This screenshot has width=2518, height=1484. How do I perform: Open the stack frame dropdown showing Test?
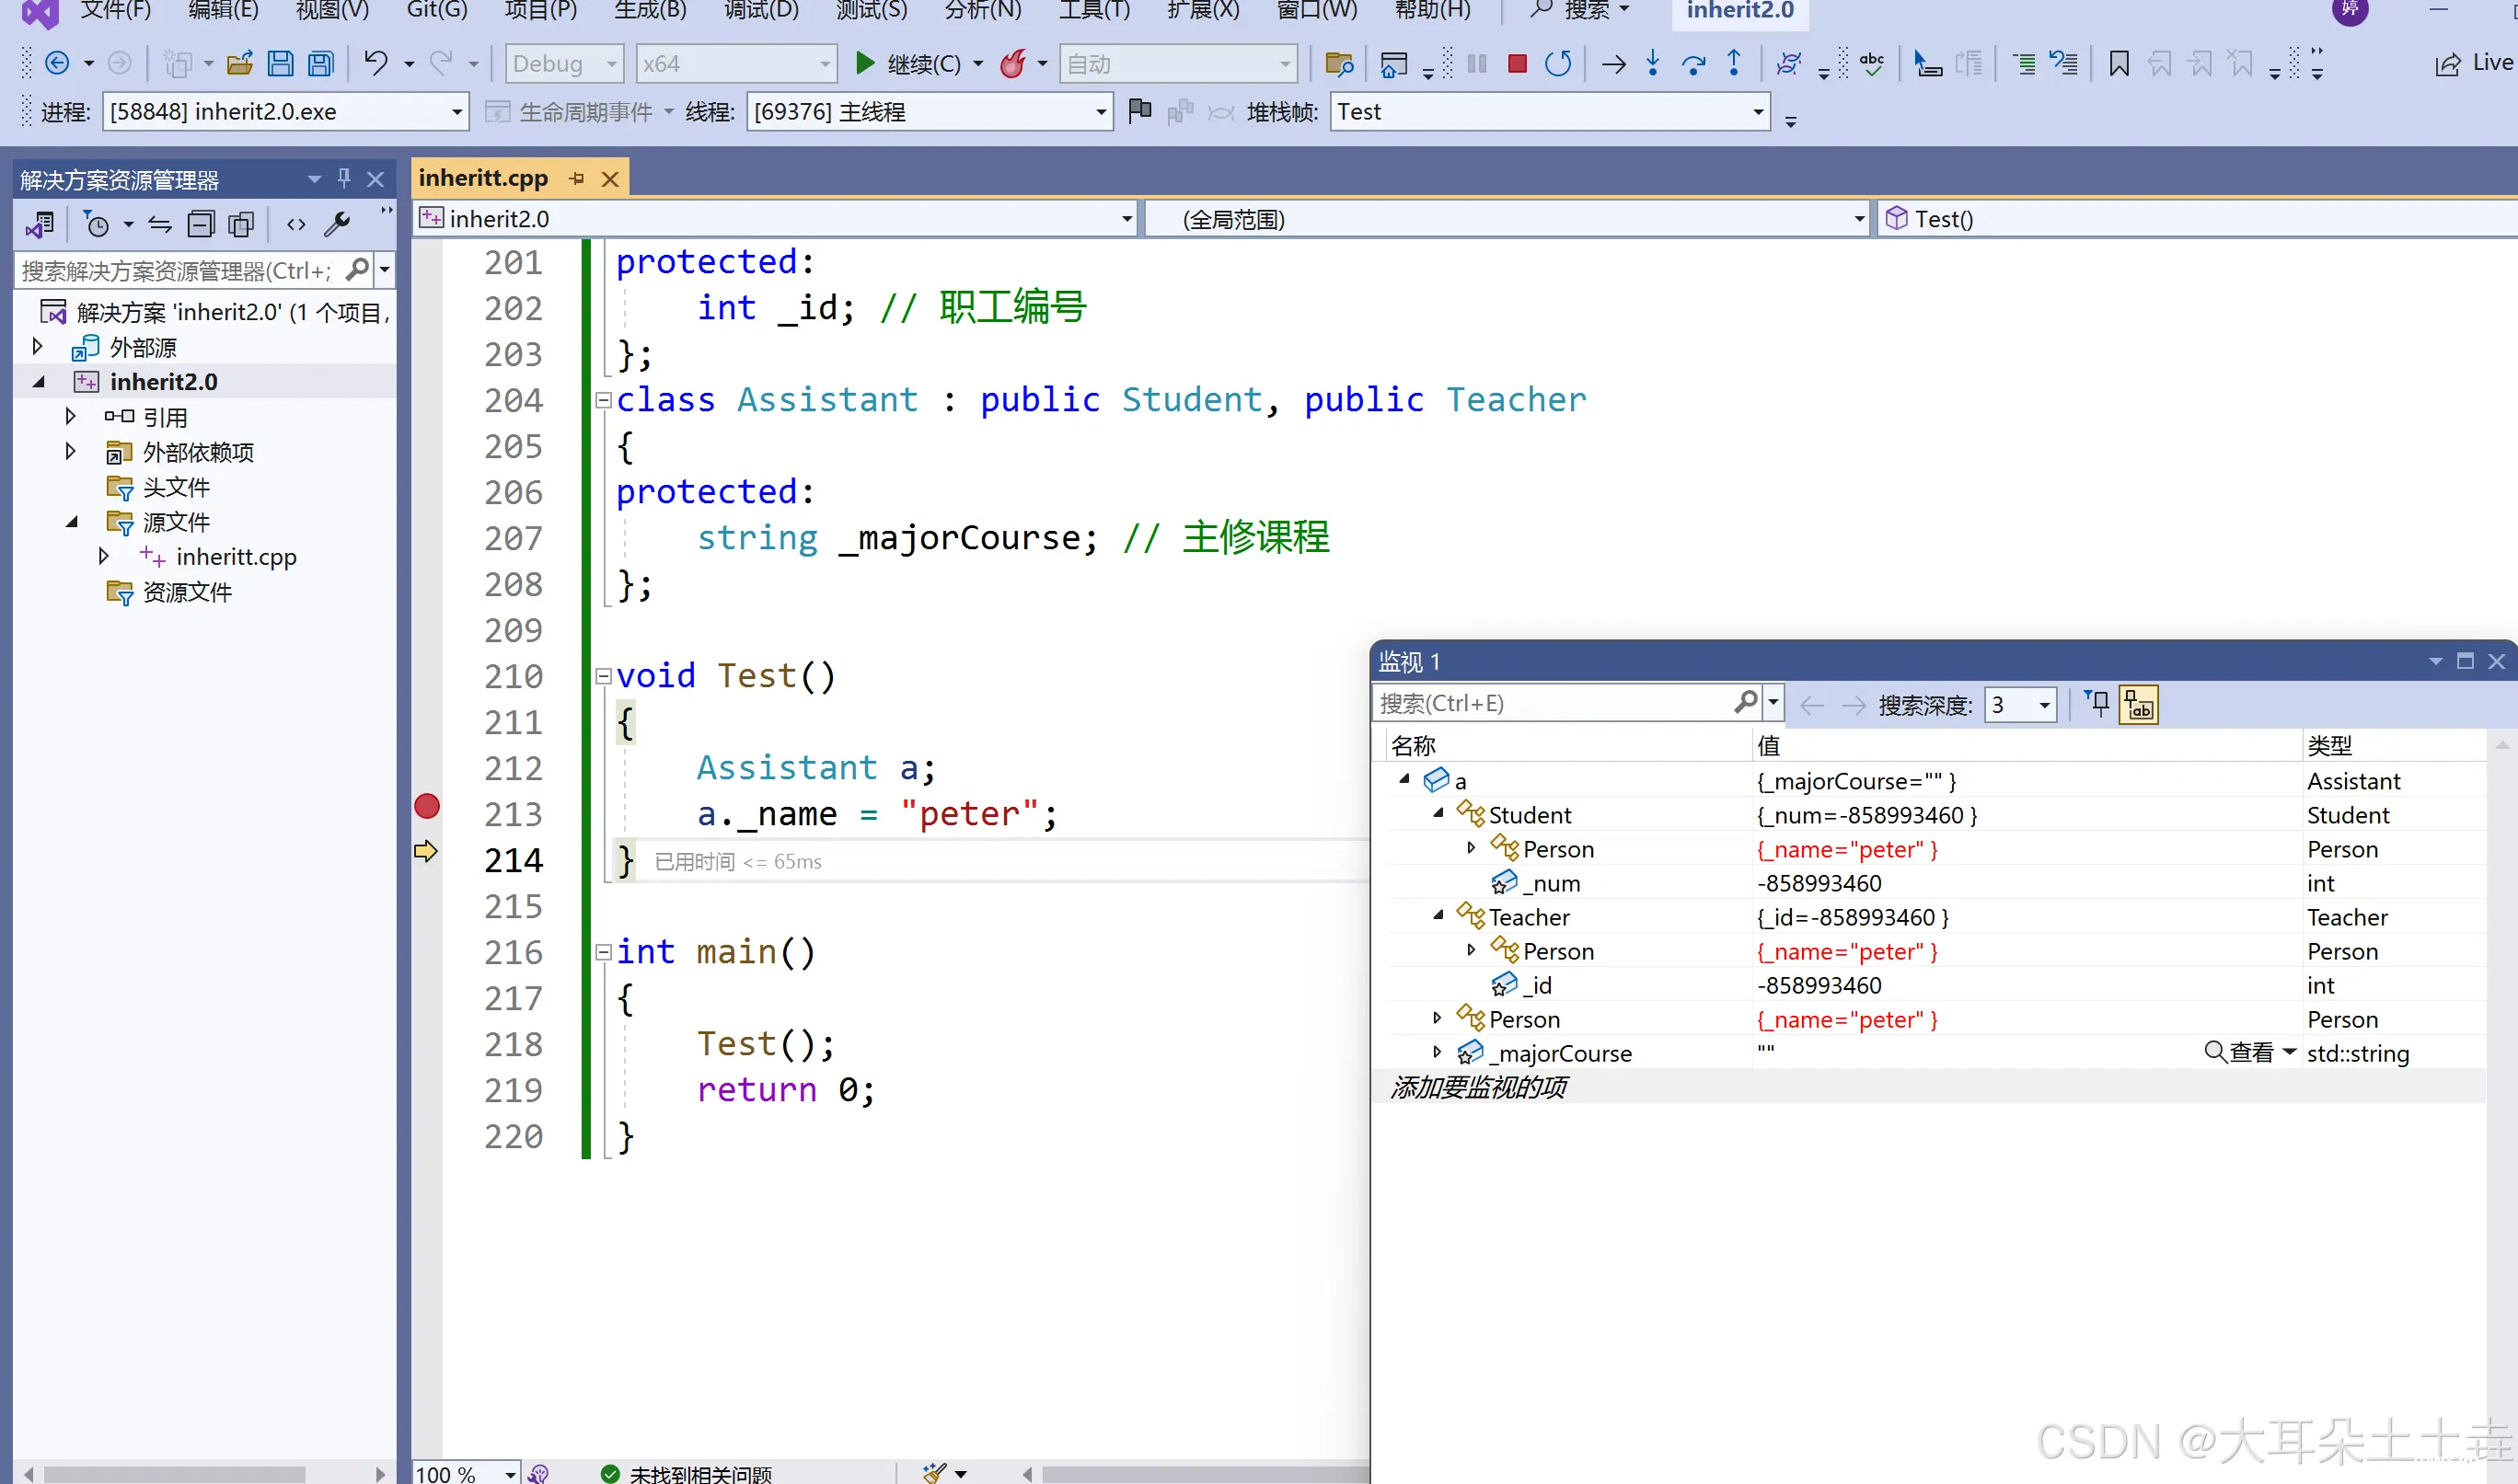click(x=1549, y=111)
